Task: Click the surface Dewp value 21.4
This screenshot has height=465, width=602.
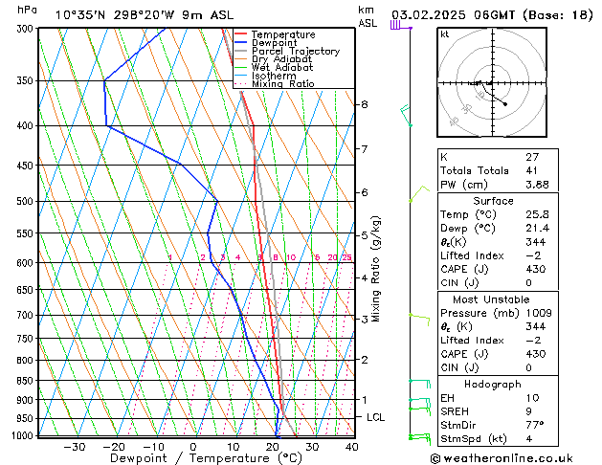Action: click(x=537, y=229)
